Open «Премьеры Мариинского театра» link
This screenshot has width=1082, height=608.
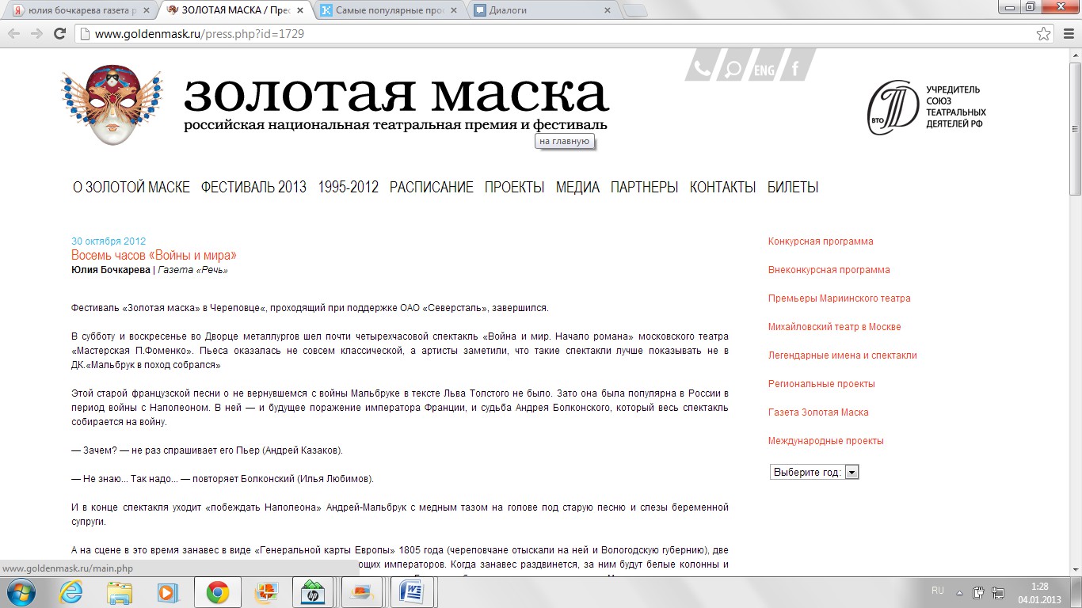pos(840,298)
